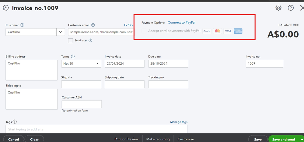Viewport: 304px width, 142px height.
Task: Click the Payment Options label
Action: (x=153, y=22)
